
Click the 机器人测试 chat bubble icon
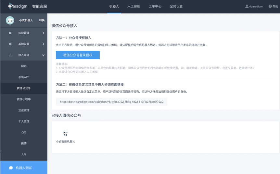coord(11,168)
